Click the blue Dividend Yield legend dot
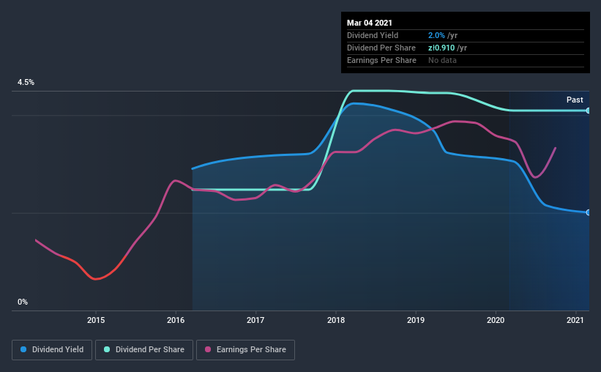Image resolution: width=601 pixels, height=372 pixels. click(x=23, y=349)
